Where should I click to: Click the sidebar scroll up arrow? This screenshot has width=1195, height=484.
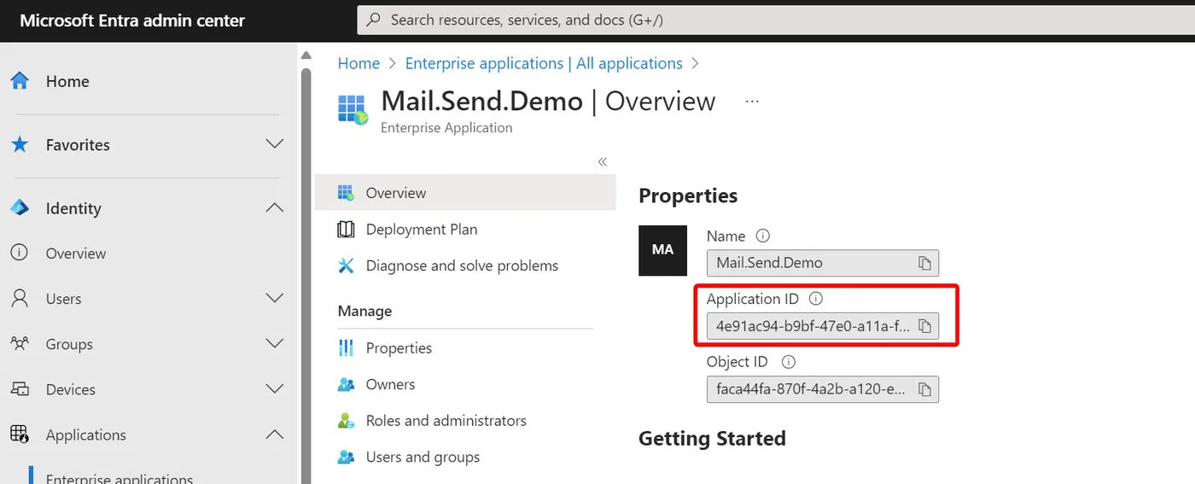click(306, 56)
